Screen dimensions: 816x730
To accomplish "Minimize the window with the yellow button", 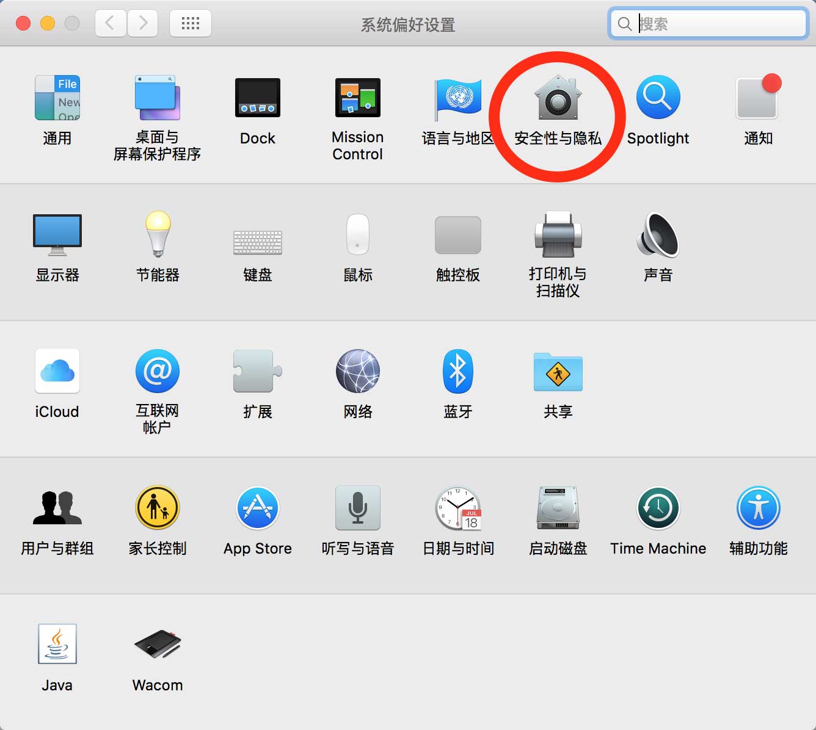I will click(48, 23).
